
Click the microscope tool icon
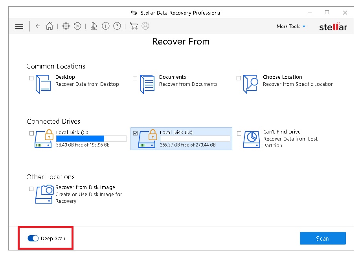pyautogui.click(x=94, y=26)
